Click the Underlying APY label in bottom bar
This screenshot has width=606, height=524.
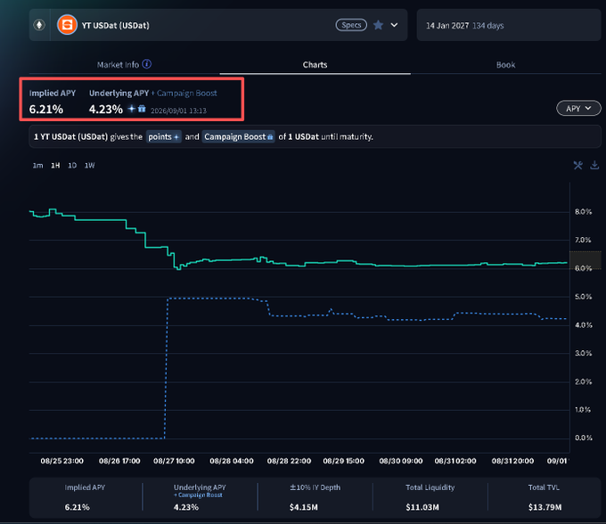click(x=200, y=487)
